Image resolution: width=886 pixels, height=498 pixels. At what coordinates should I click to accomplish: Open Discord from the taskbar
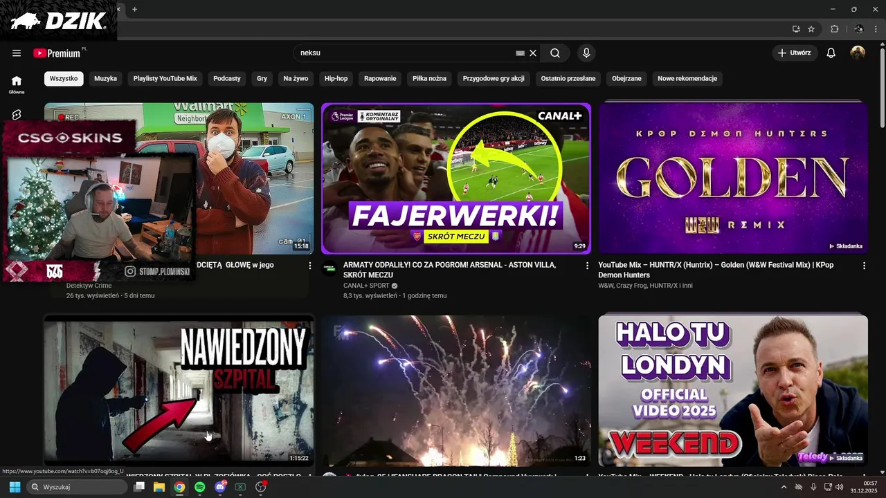220,487
